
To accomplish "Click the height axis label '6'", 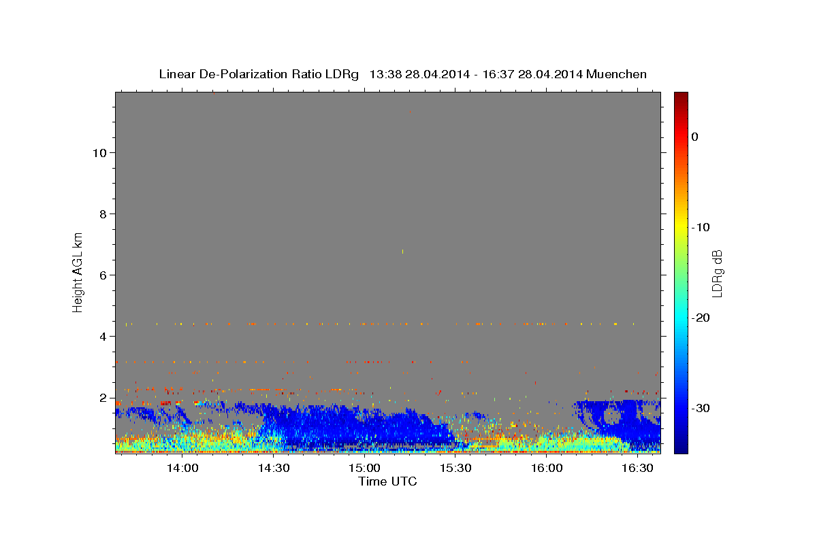I will [x=103, y=275].
